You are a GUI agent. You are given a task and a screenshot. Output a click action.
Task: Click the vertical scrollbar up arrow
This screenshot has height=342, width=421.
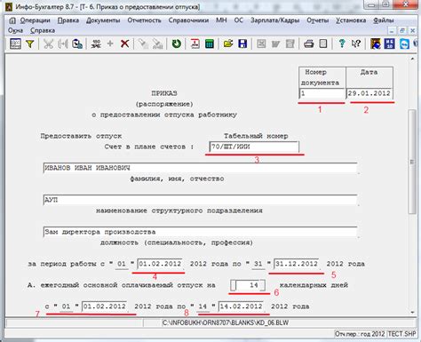[412, 59]
